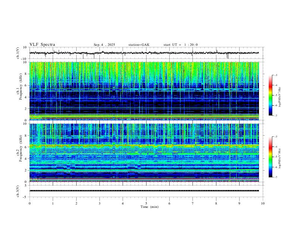296x228 pixels.
Task: Click the 'ch.1(V)' waveform axis label
Action: pyautogui.click(x=18, y=53)
